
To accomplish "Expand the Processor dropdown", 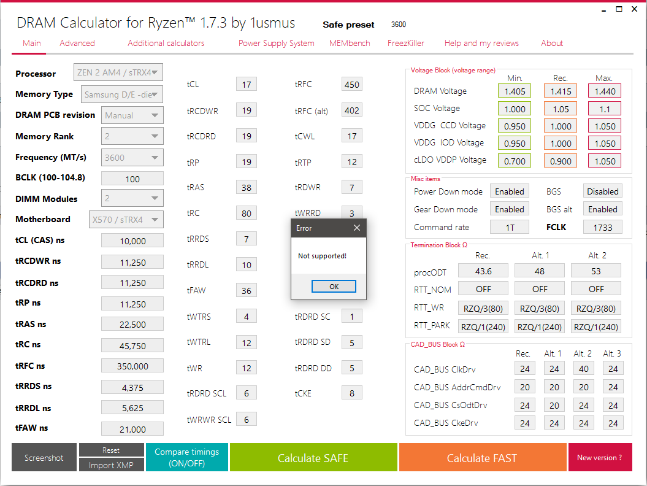I will [118, 72].
